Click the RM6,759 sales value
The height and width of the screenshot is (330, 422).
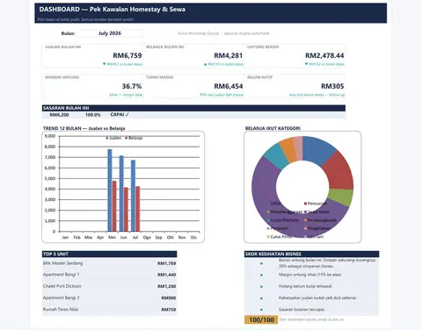127,55
